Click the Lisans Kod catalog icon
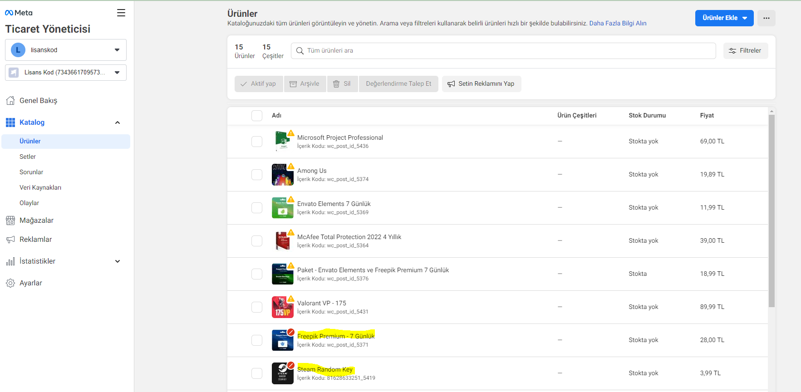Image resolution: width=801 pixels, height=392 pixels. click(14, 73)
